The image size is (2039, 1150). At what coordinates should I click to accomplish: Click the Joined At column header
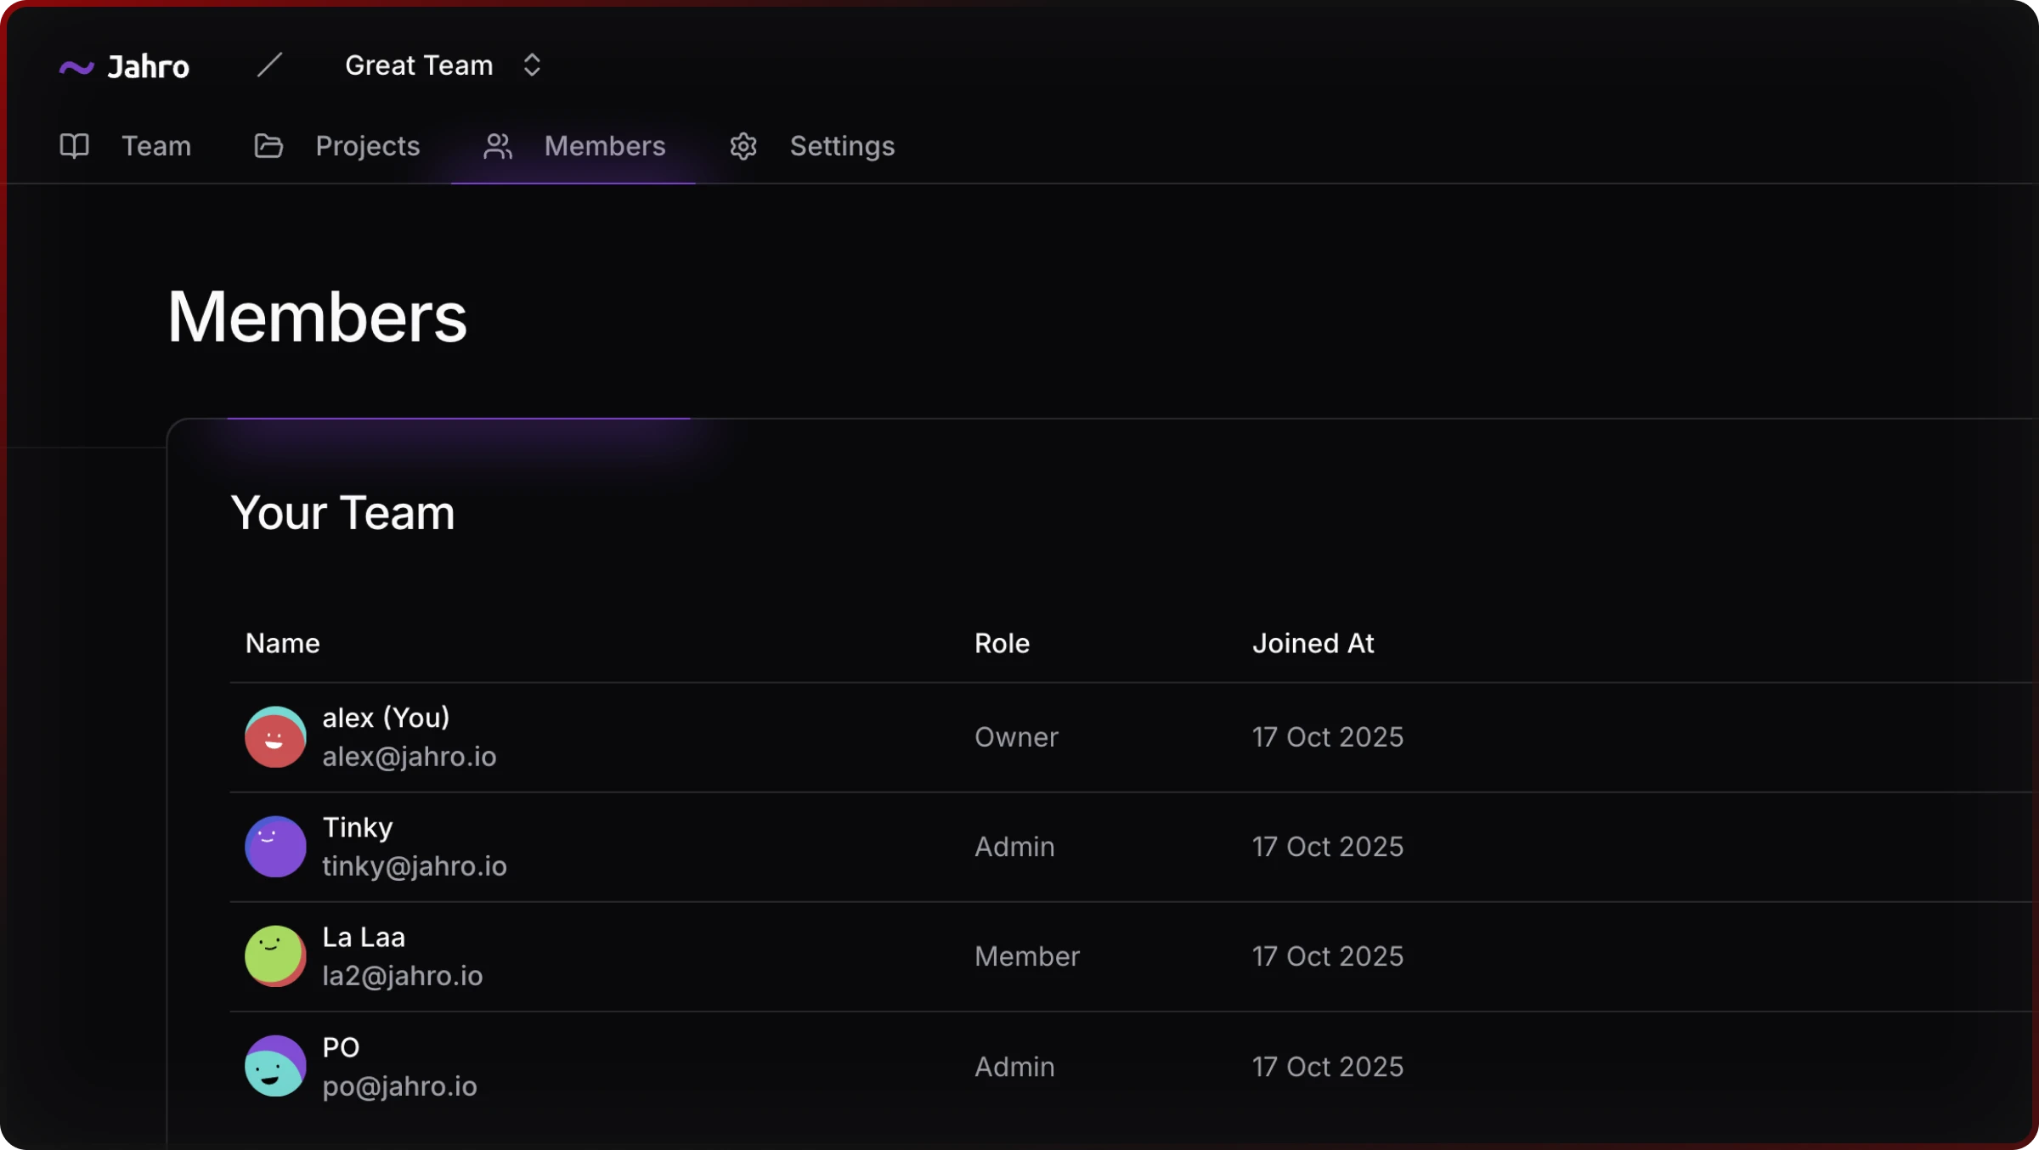tap(1313, 644)
